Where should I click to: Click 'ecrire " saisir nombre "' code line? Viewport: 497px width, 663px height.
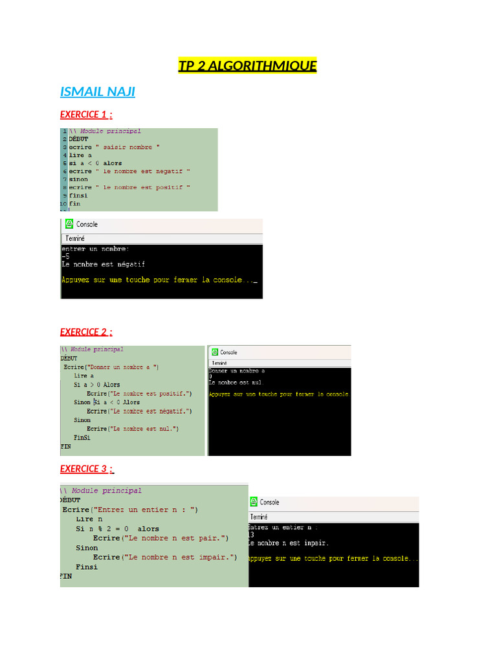[114, 147]
